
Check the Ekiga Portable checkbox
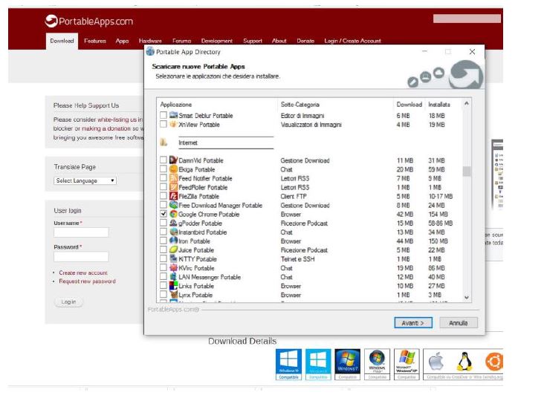click(x=163, y=169)
